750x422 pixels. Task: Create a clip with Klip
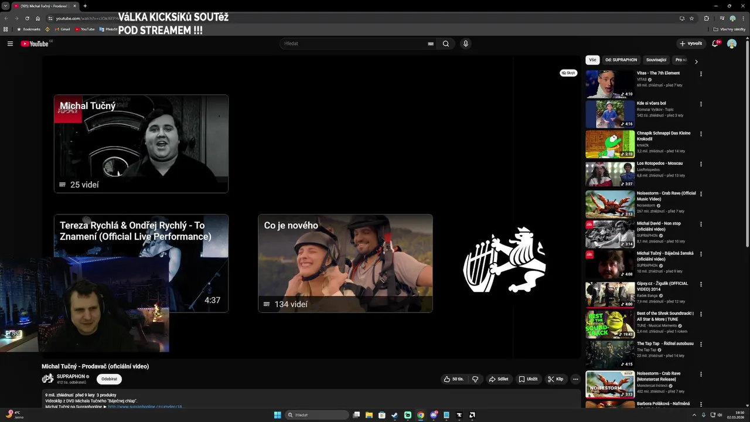coord(555,379)
